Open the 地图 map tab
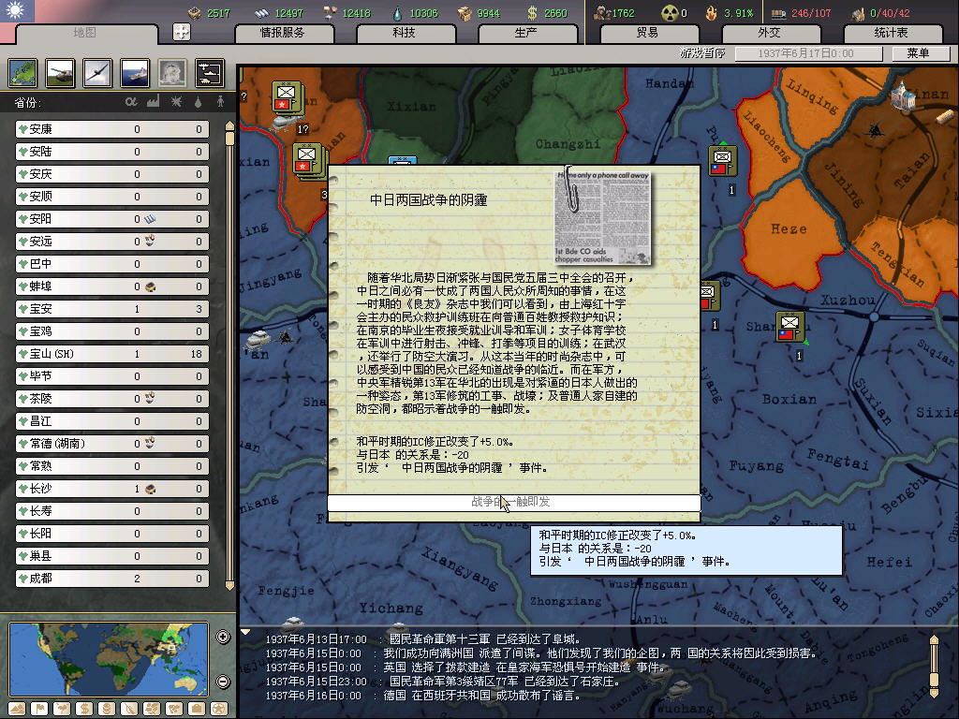This screenshot has width=959, height=719. 85,33
